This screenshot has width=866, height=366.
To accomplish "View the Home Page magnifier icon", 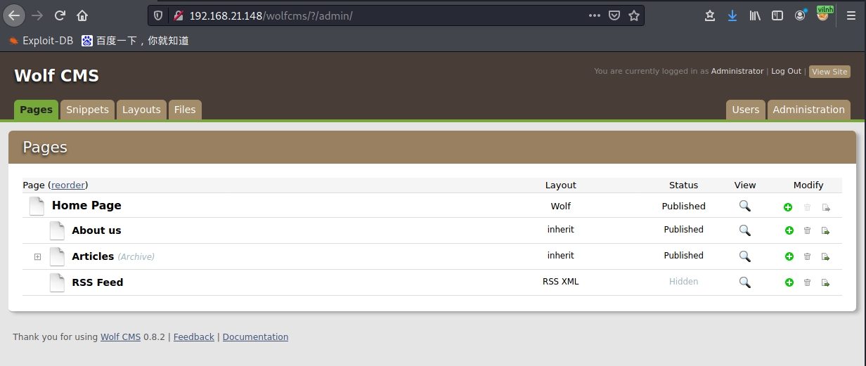I will (x=745, y=206).
